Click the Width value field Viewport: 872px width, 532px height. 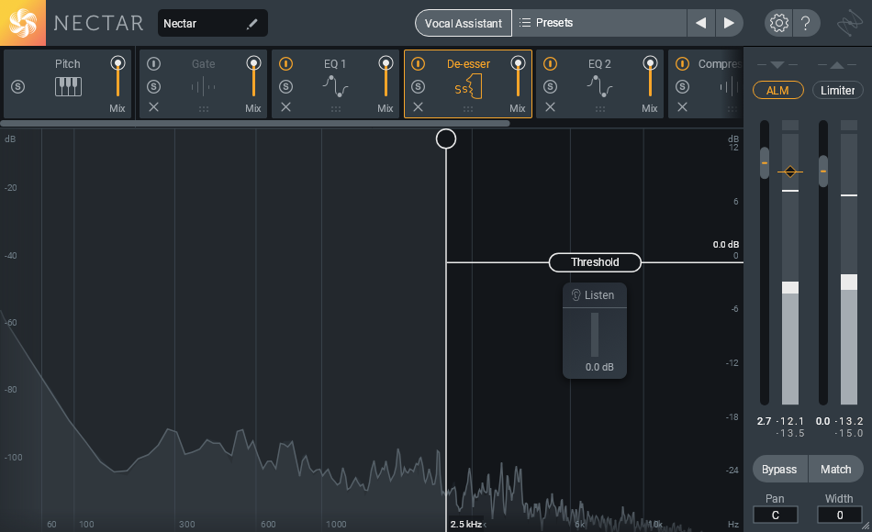point(840,515)
